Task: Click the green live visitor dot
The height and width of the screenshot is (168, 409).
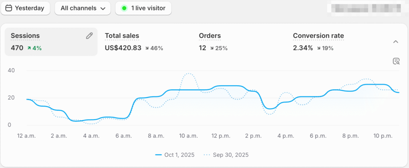Action: (124, 8)
